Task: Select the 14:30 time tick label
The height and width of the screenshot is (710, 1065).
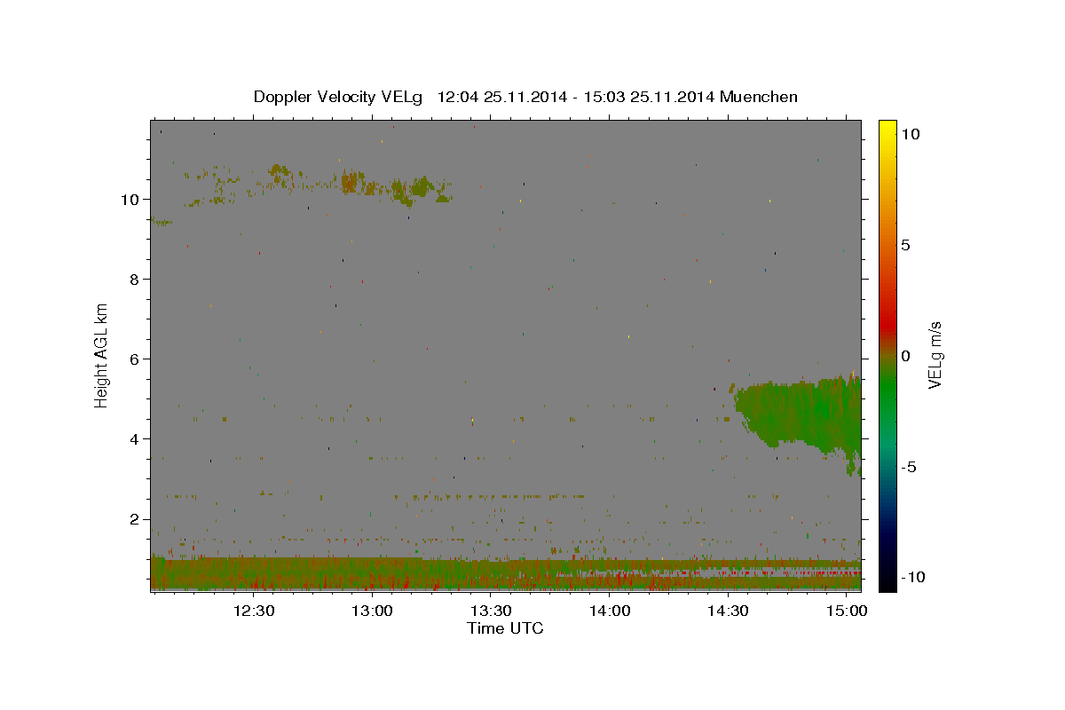Action: [x=728, y=611]
